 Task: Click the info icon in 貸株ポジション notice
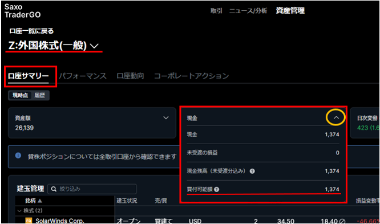[18, 156]
